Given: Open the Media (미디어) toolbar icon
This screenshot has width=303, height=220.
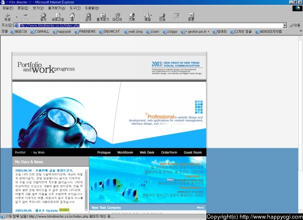Looking at the screenshot, I should (117, 17).
